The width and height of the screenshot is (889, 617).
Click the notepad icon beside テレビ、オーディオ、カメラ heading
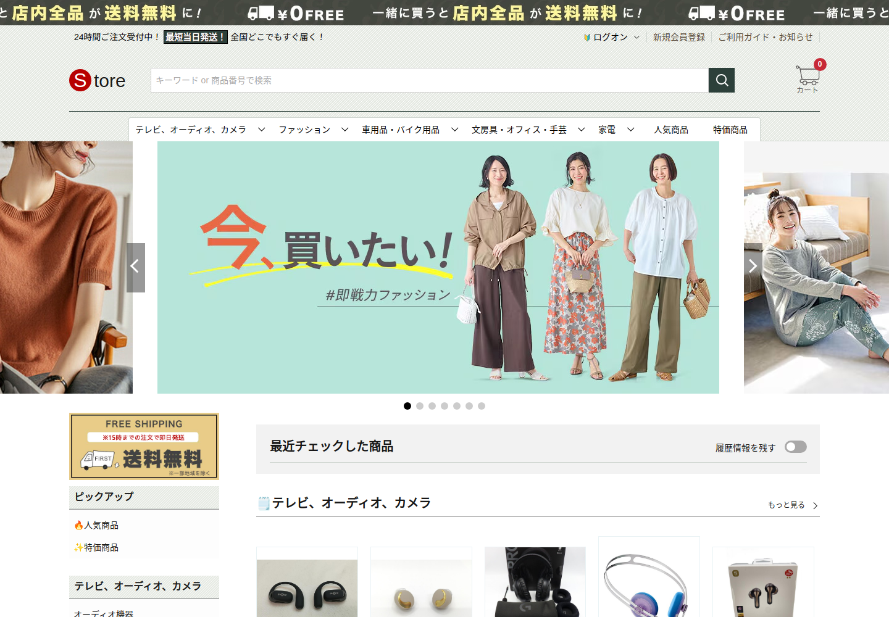click(x=264, y=503)
